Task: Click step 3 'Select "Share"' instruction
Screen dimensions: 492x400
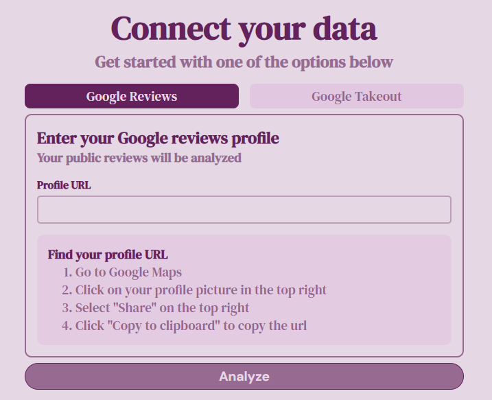Action: click(x=156, y=308)
